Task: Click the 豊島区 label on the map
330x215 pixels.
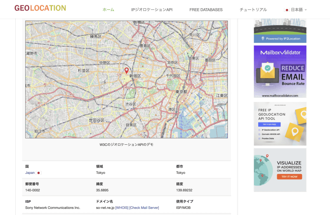Action: [145, 46]
